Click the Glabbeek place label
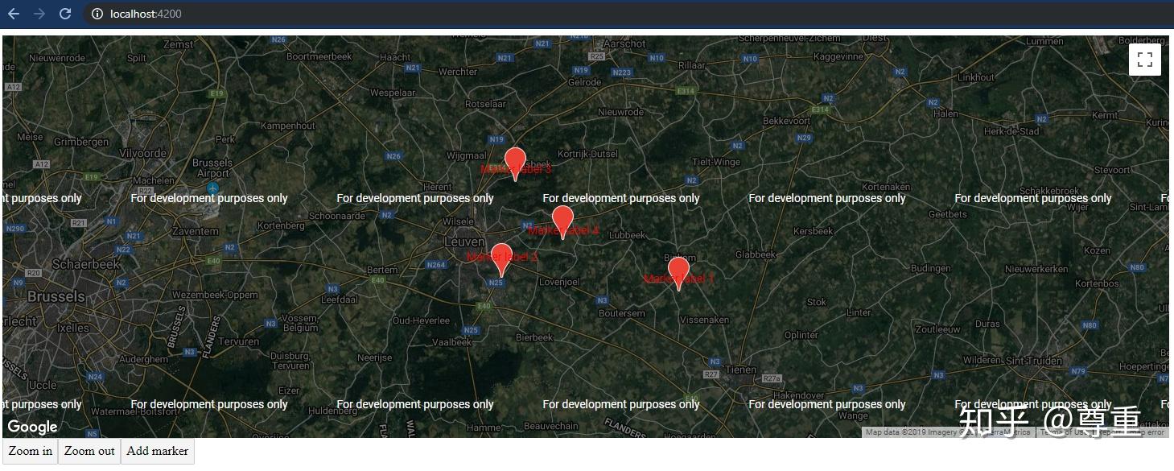The width and height of the screenshot is (1174, 471). click(756, 254)
